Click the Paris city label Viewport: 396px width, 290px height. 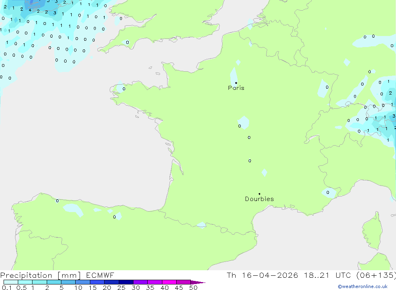coord(236,88)
